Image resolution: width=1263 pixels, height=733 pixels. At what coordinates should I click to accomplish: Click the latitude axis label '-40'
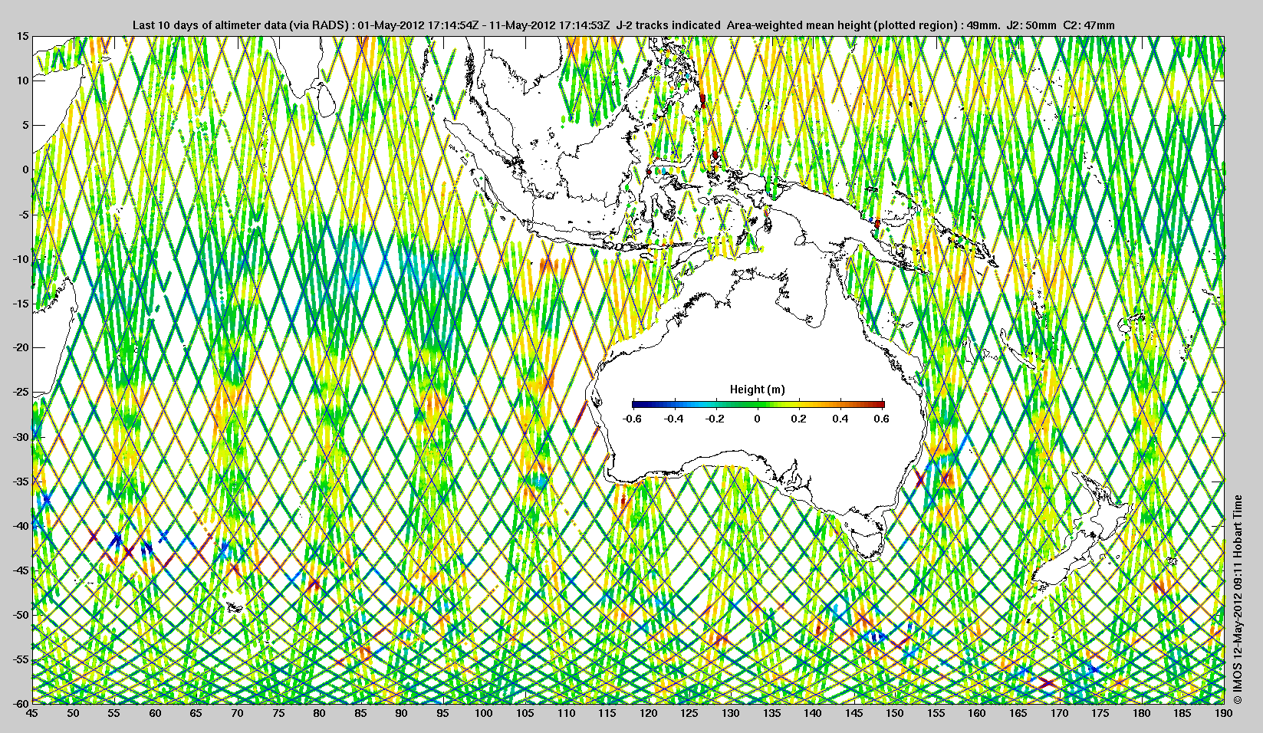[x=21, y=526]
